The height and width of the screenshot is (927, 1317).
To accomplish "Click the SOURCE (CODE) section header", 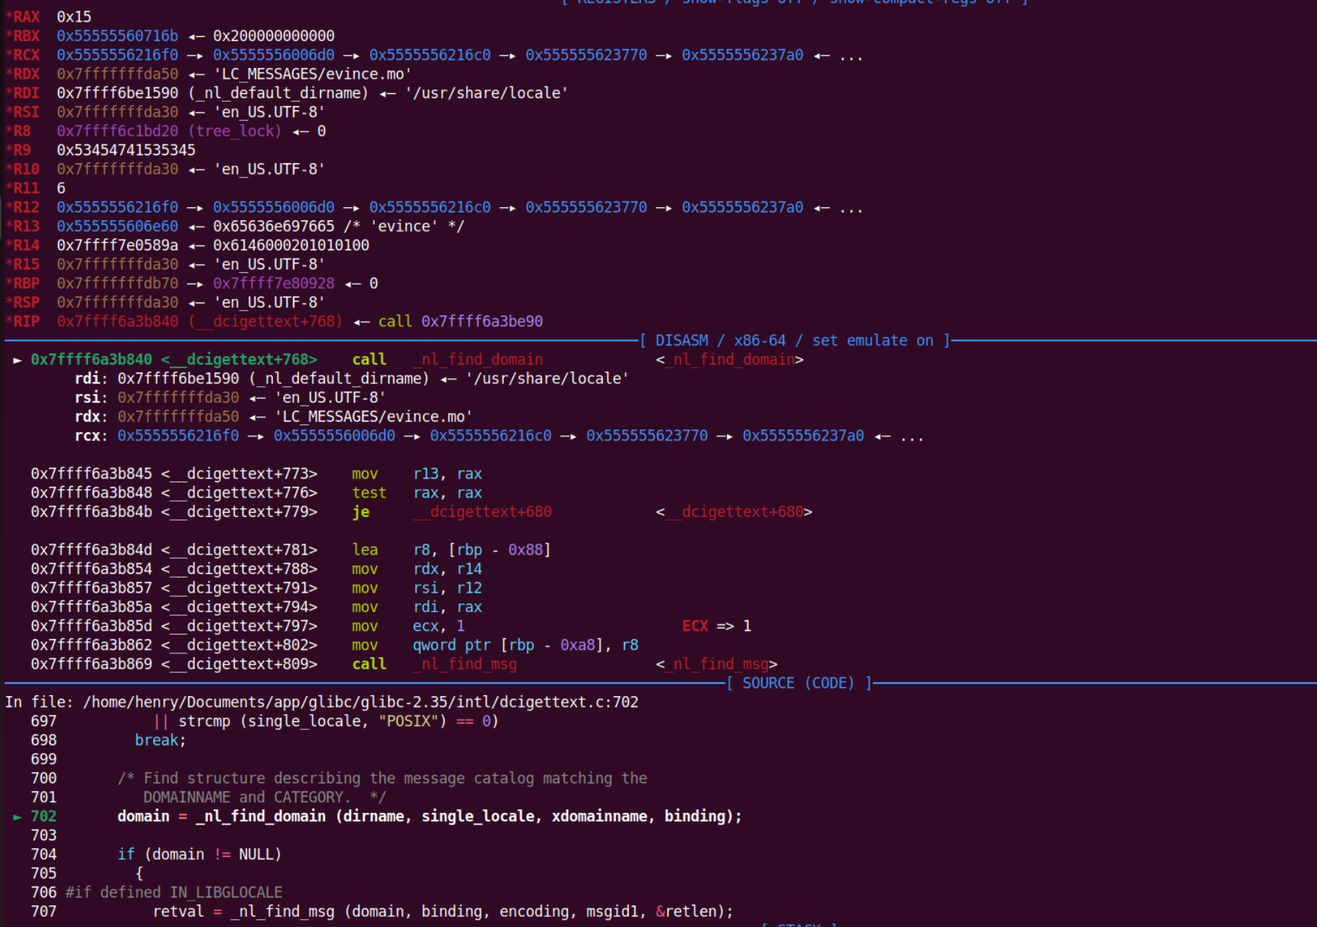I will (x=799, y=683).
